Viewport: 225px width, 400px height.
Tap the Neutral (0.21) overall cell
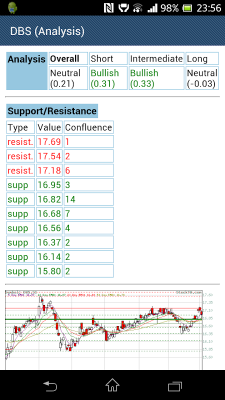[68, 78]
